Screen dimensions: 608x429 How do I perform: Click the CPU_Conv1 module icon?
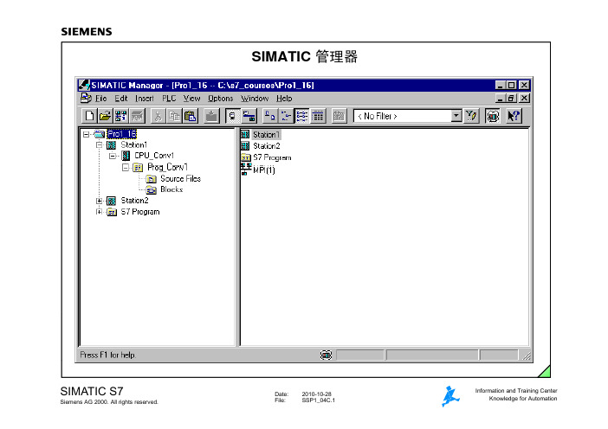[x=126, y=156]
